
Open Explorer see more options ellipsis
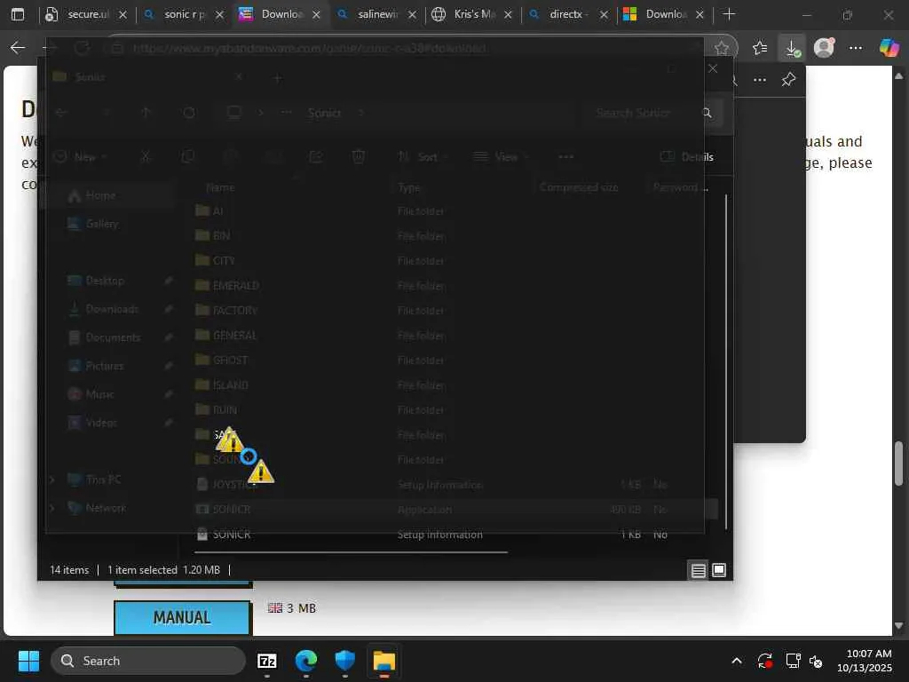565,156
